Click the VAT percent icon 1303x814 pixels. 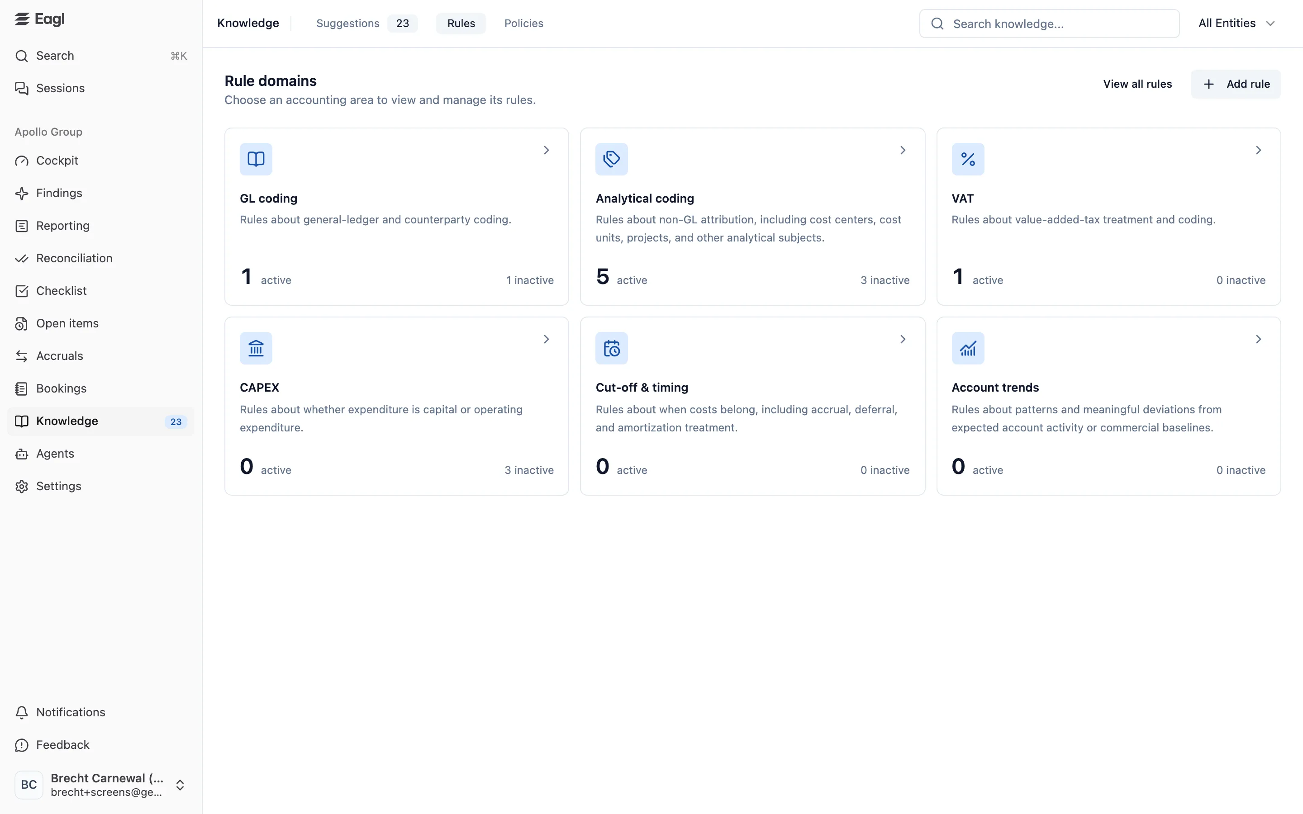[x=968, y=159]
